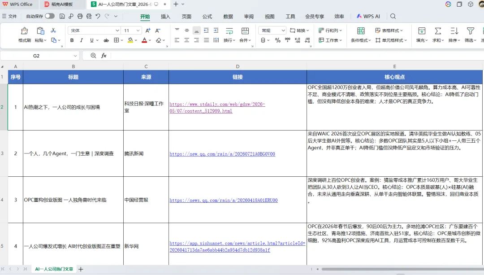Viewport: 484px width, 275px height.
Task: Click the insert function fx icon
Action: (x=104, y=56)
